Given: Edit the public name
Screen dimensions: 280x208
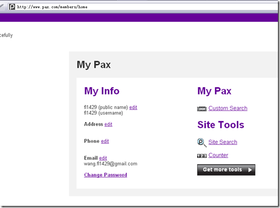Looking at the screenshot, I should (133, 107).
